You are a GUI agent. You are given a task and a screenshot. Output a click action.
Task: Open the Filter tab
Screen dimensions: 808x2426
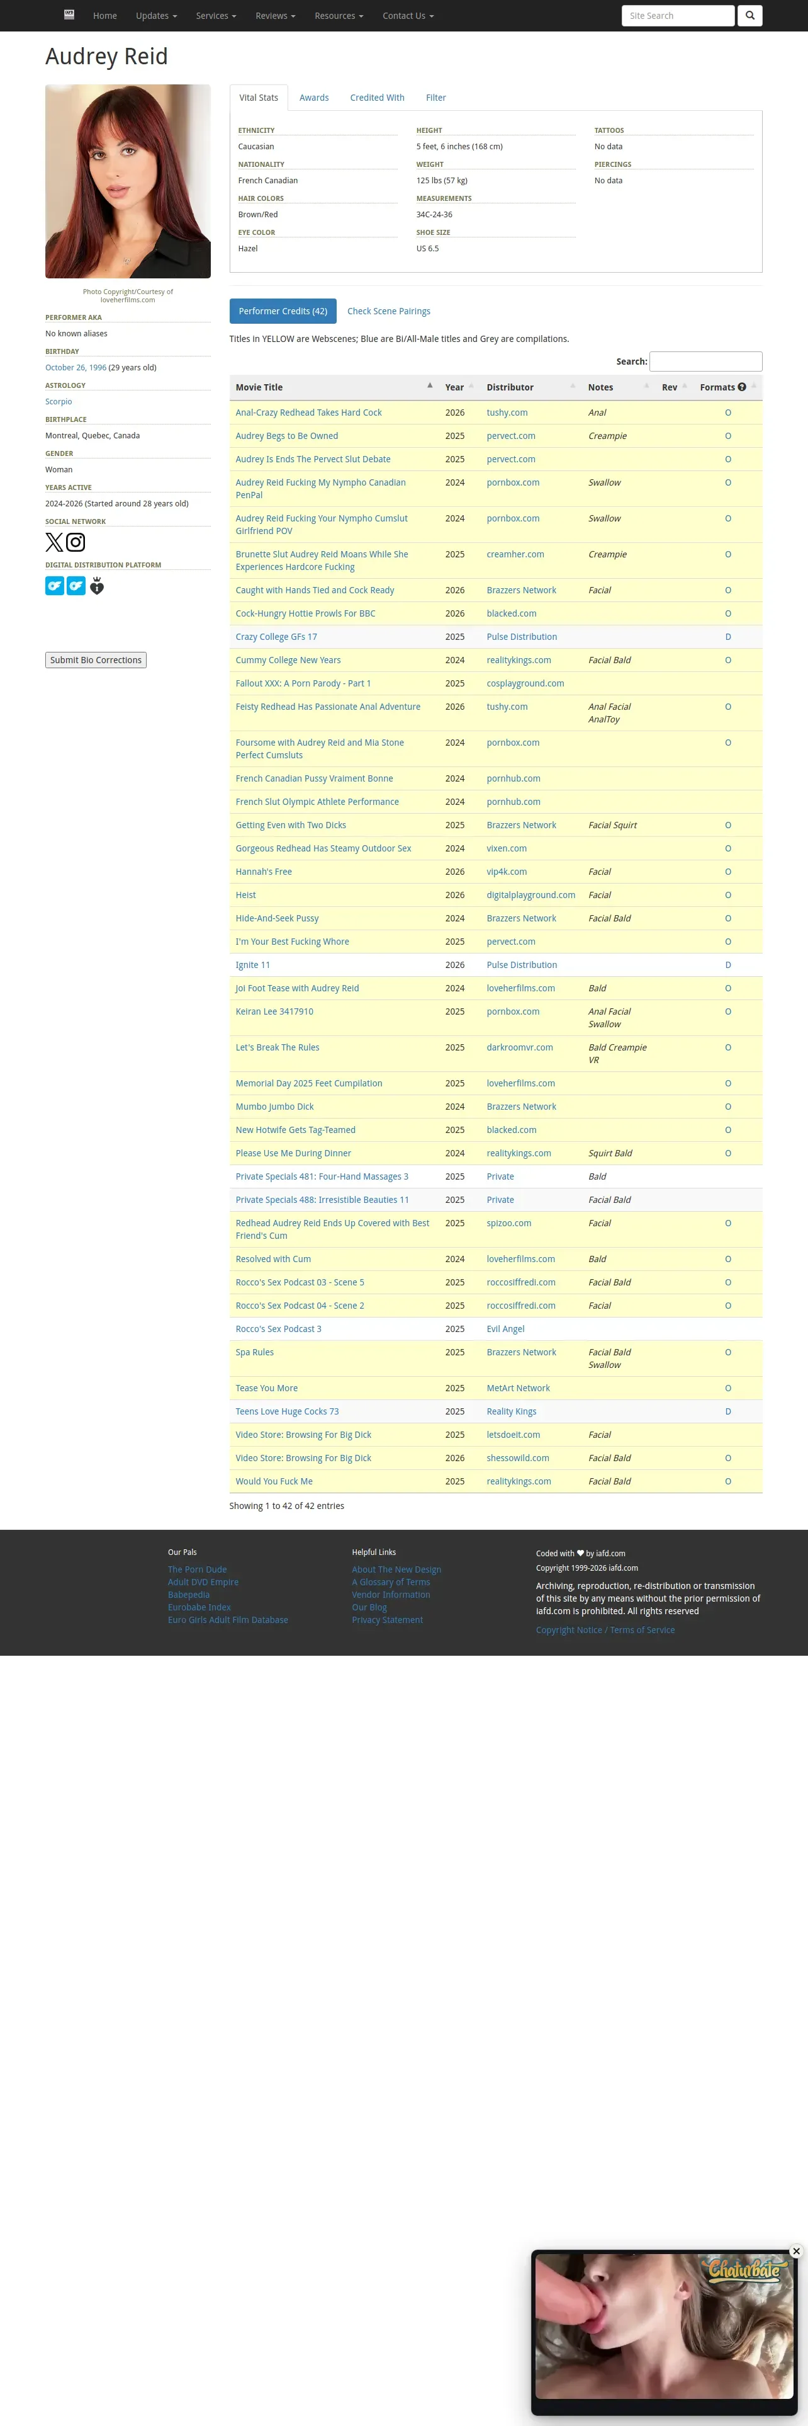point(435,98)
